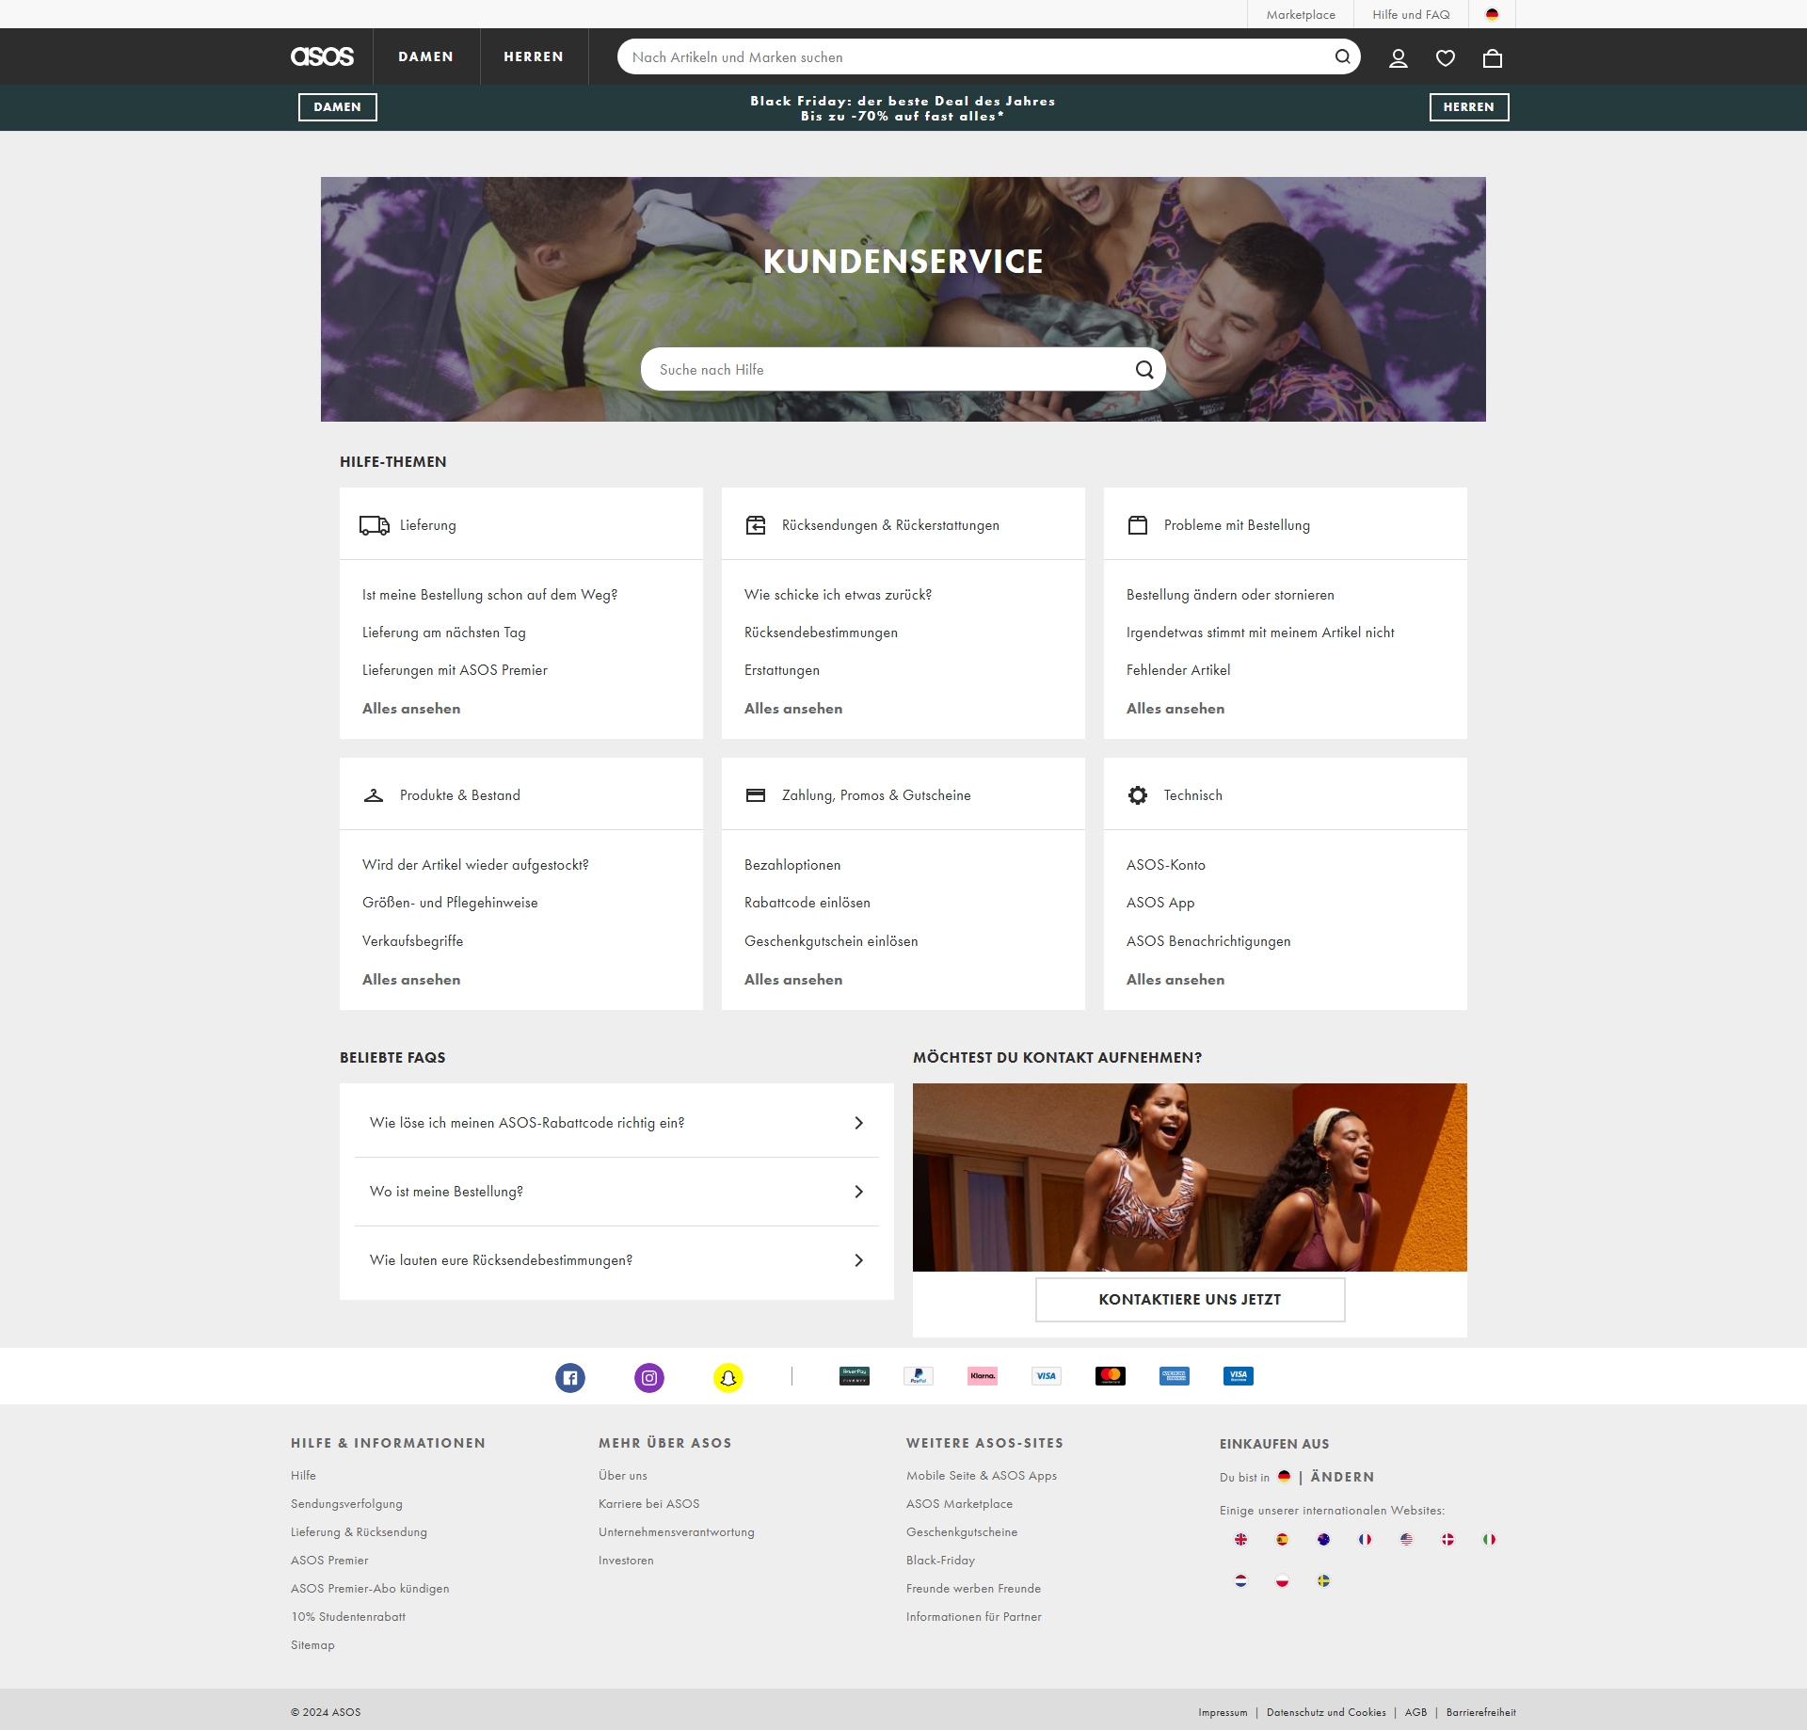Open Impressum footer link
Screen dimensions: 1807x1730
point(1223,1712)
